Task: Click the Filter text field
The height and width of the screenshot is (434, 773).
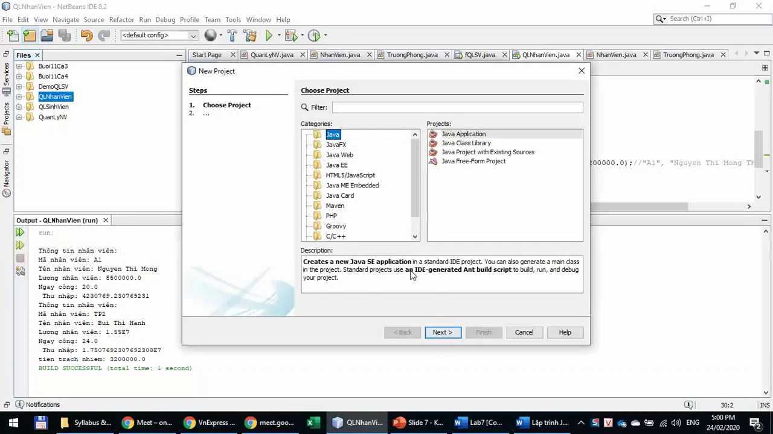Action: point(457,107)
